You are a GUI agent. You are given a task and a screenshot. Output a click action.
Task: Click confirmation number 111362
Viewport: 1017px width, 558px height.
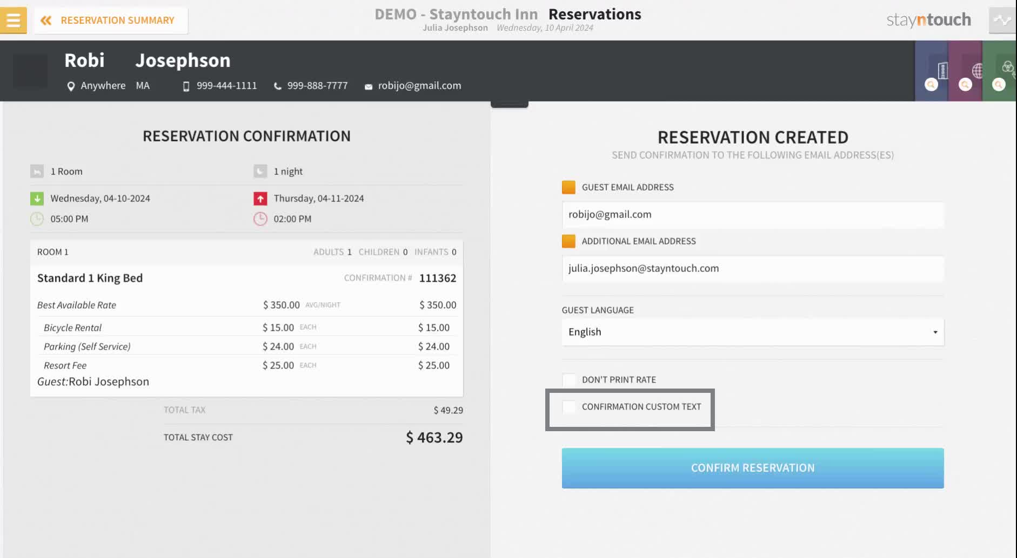click(x=438, y=278)
